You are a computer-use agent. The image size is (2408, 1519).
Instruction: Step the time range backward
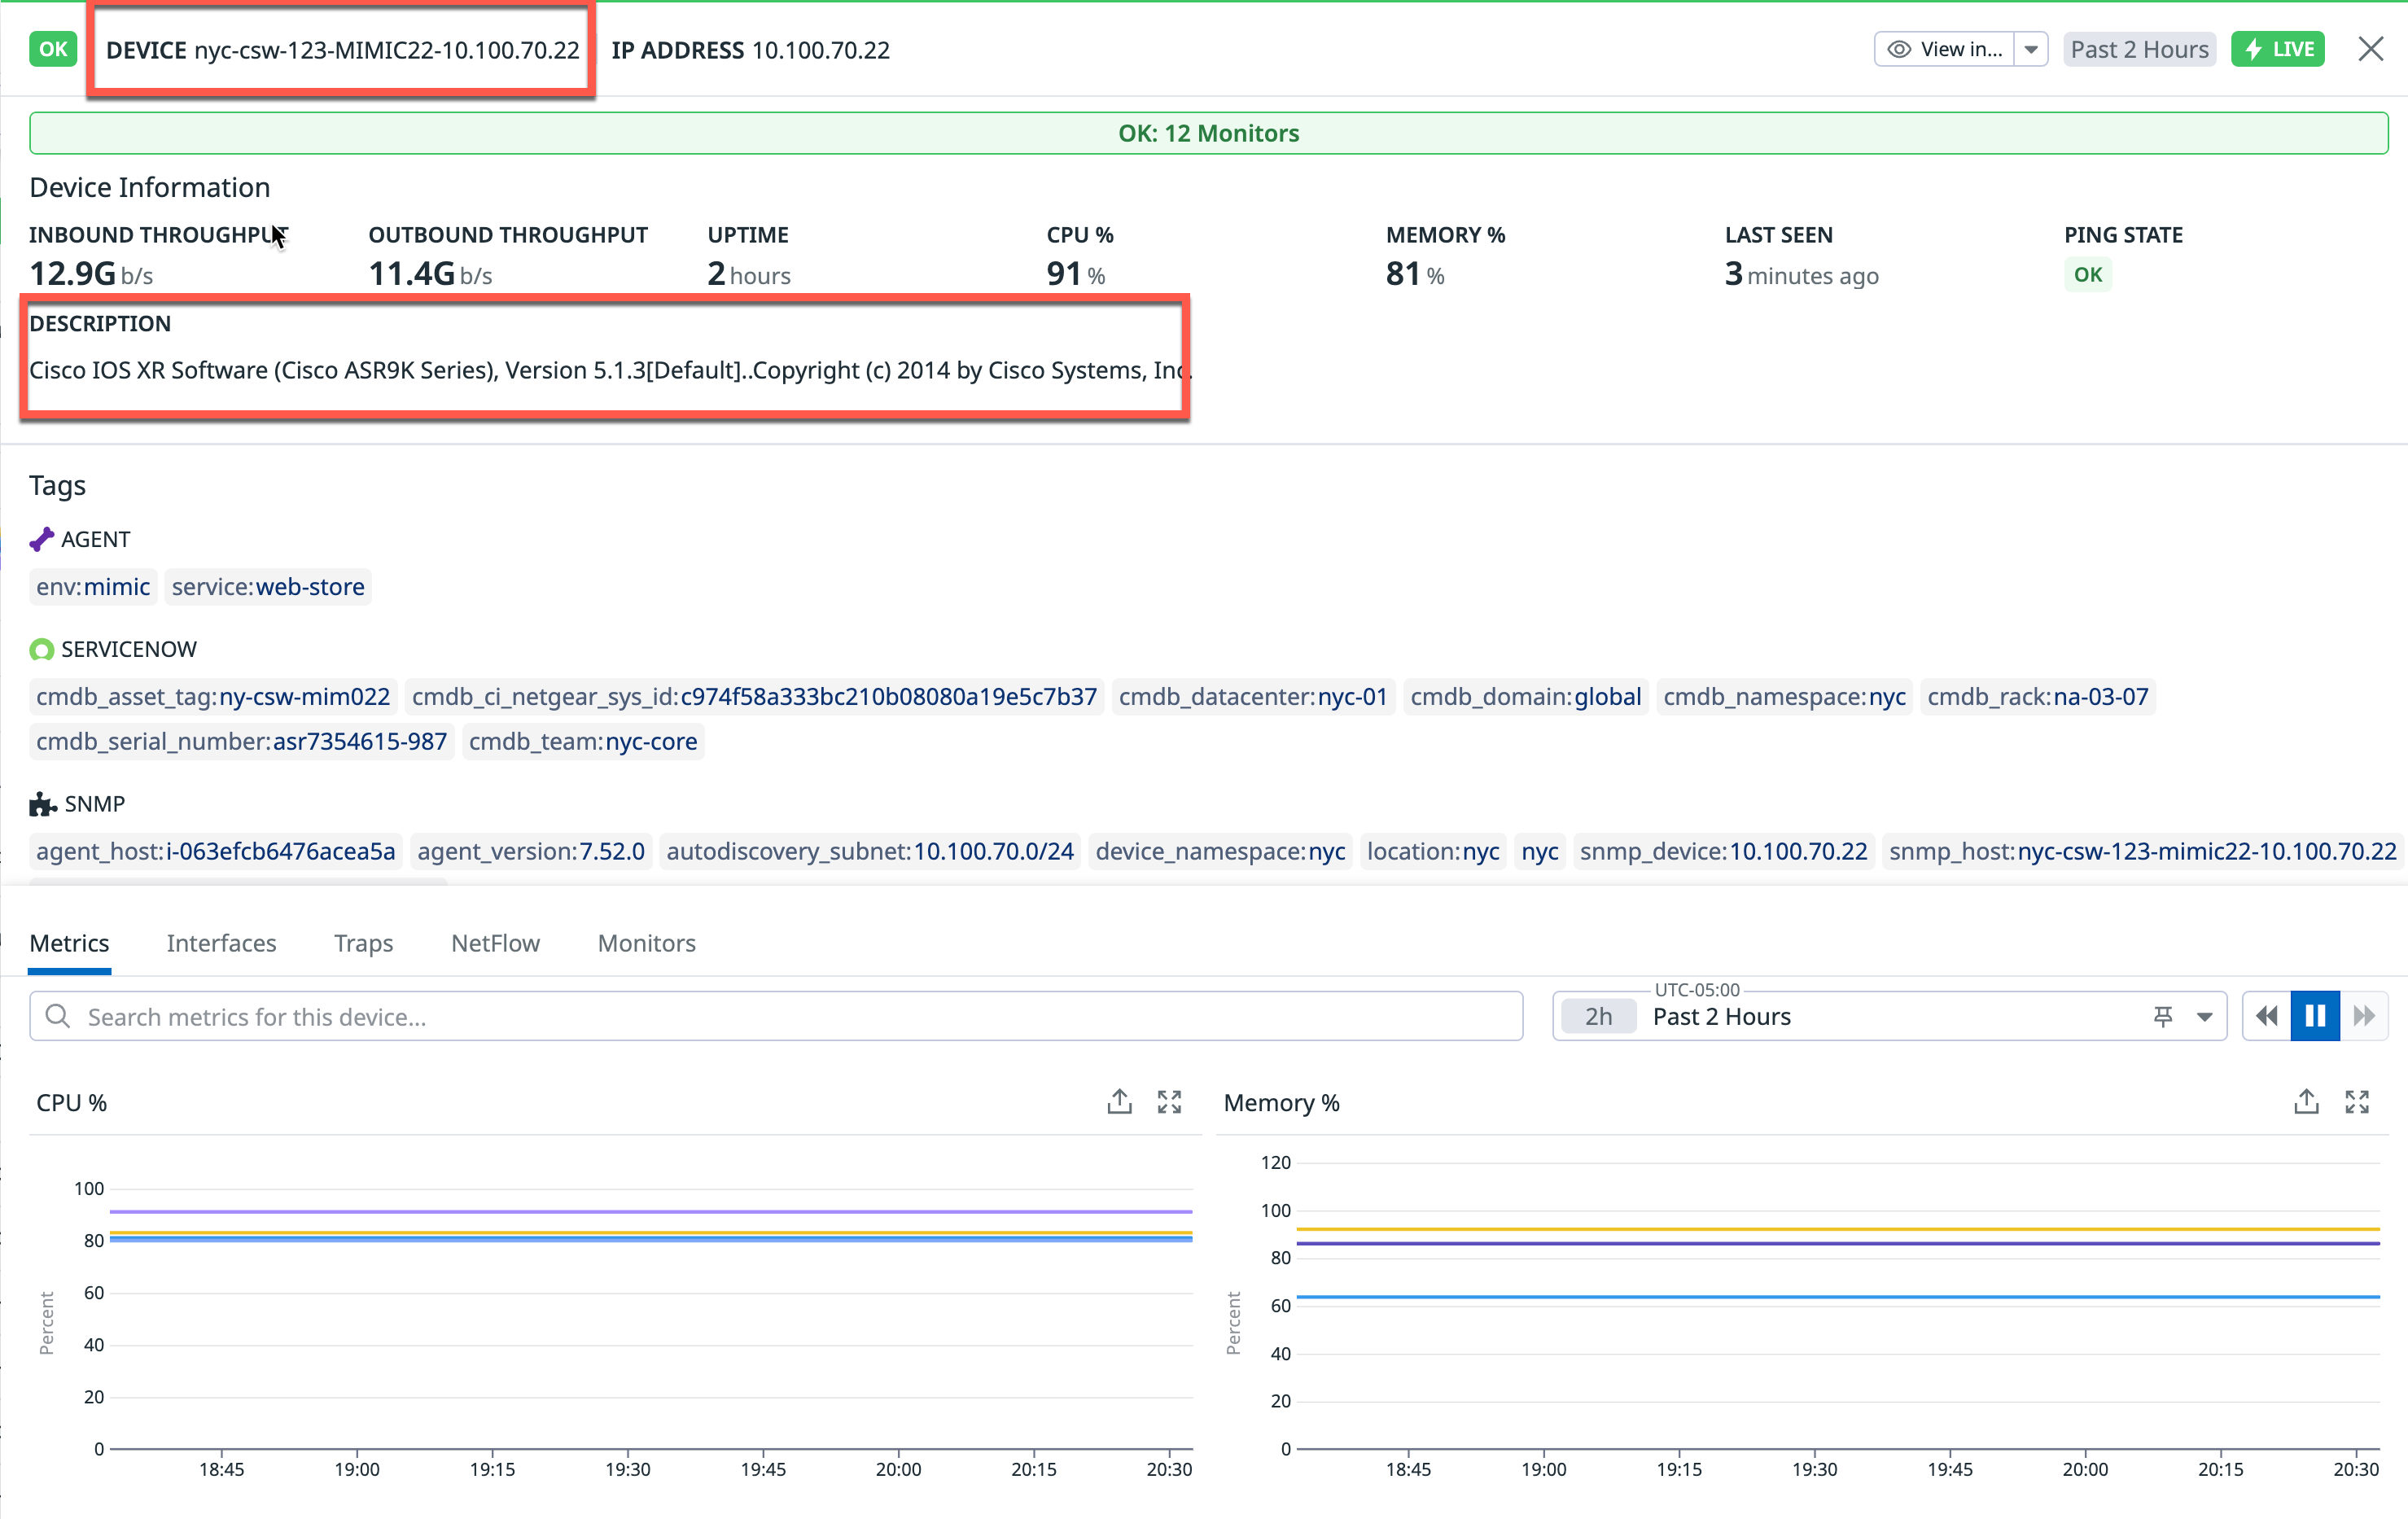2266,1017
